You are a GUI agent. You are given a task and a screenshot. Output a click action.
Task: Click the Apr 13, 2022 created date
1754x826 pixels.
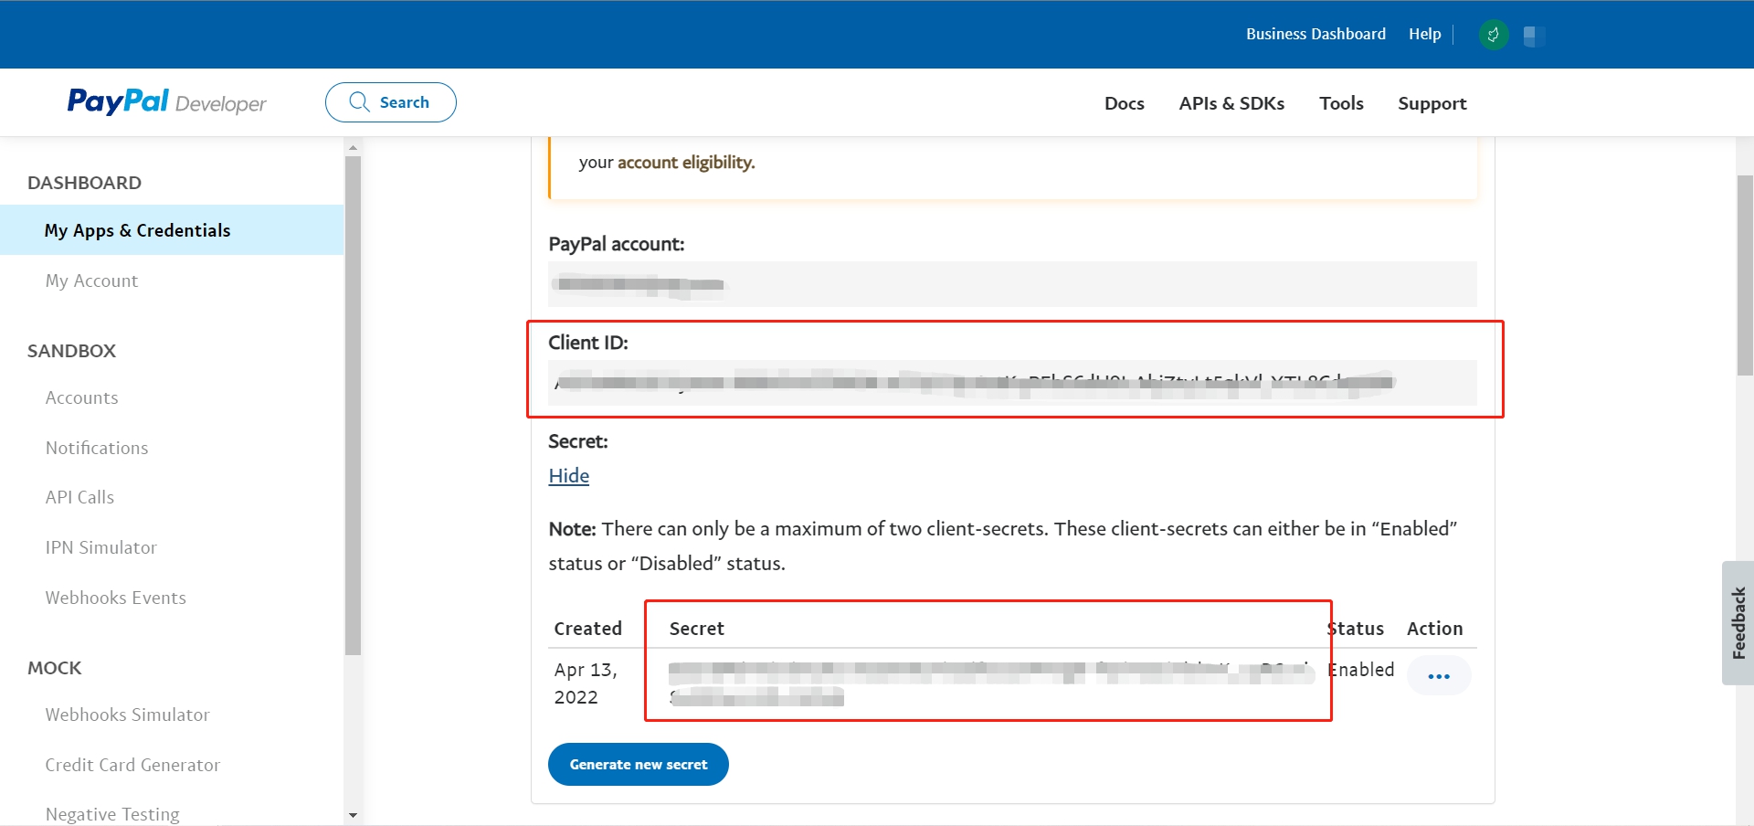point(586,683)
